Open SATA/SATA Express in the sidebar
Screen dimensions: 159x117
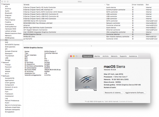[12, 44]
